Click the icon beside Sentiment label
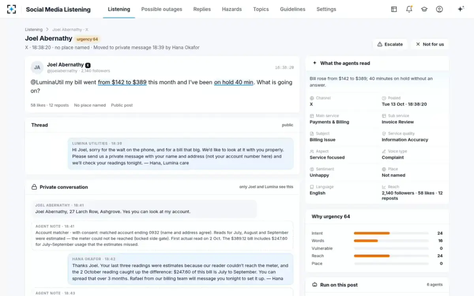Screen dimensions: 474x296 (x=312, y=169)
